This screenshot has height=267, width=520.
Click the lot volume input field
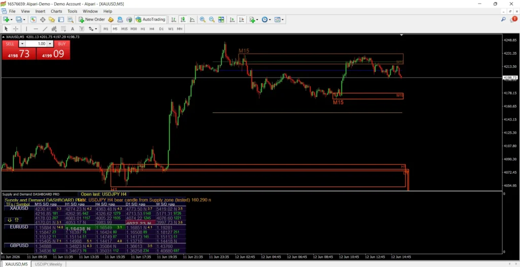[36, 44]
